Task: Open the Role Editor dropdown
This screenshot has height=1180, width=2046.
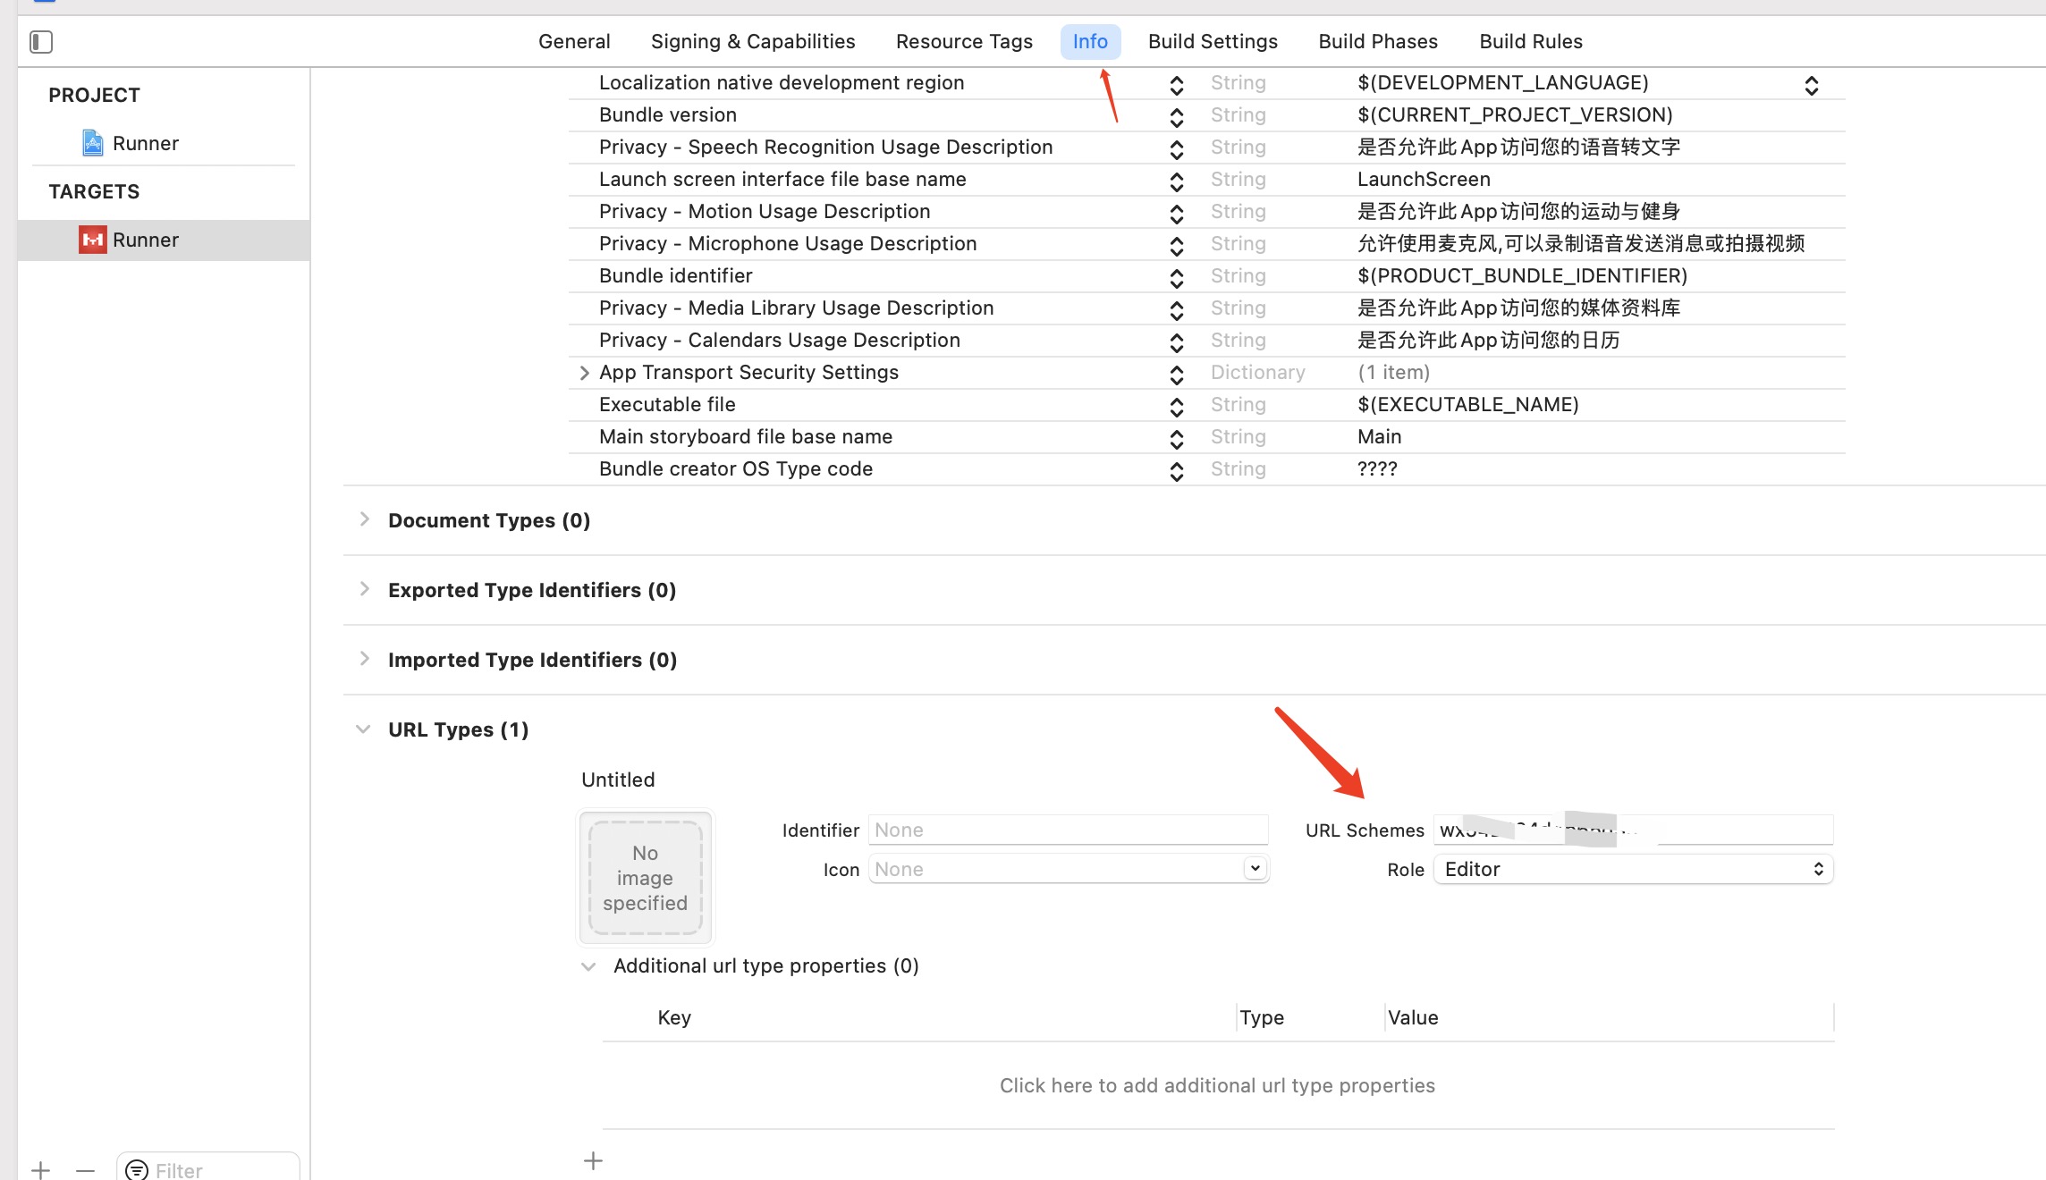Action: point(1633,869)
